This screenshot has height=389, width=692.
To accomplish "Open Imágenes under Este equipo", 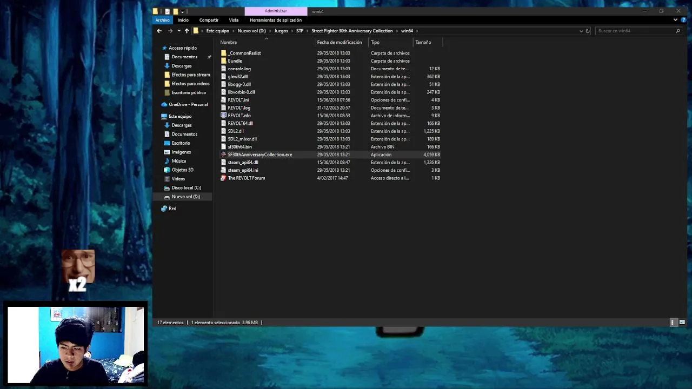I will coord(181,152).
